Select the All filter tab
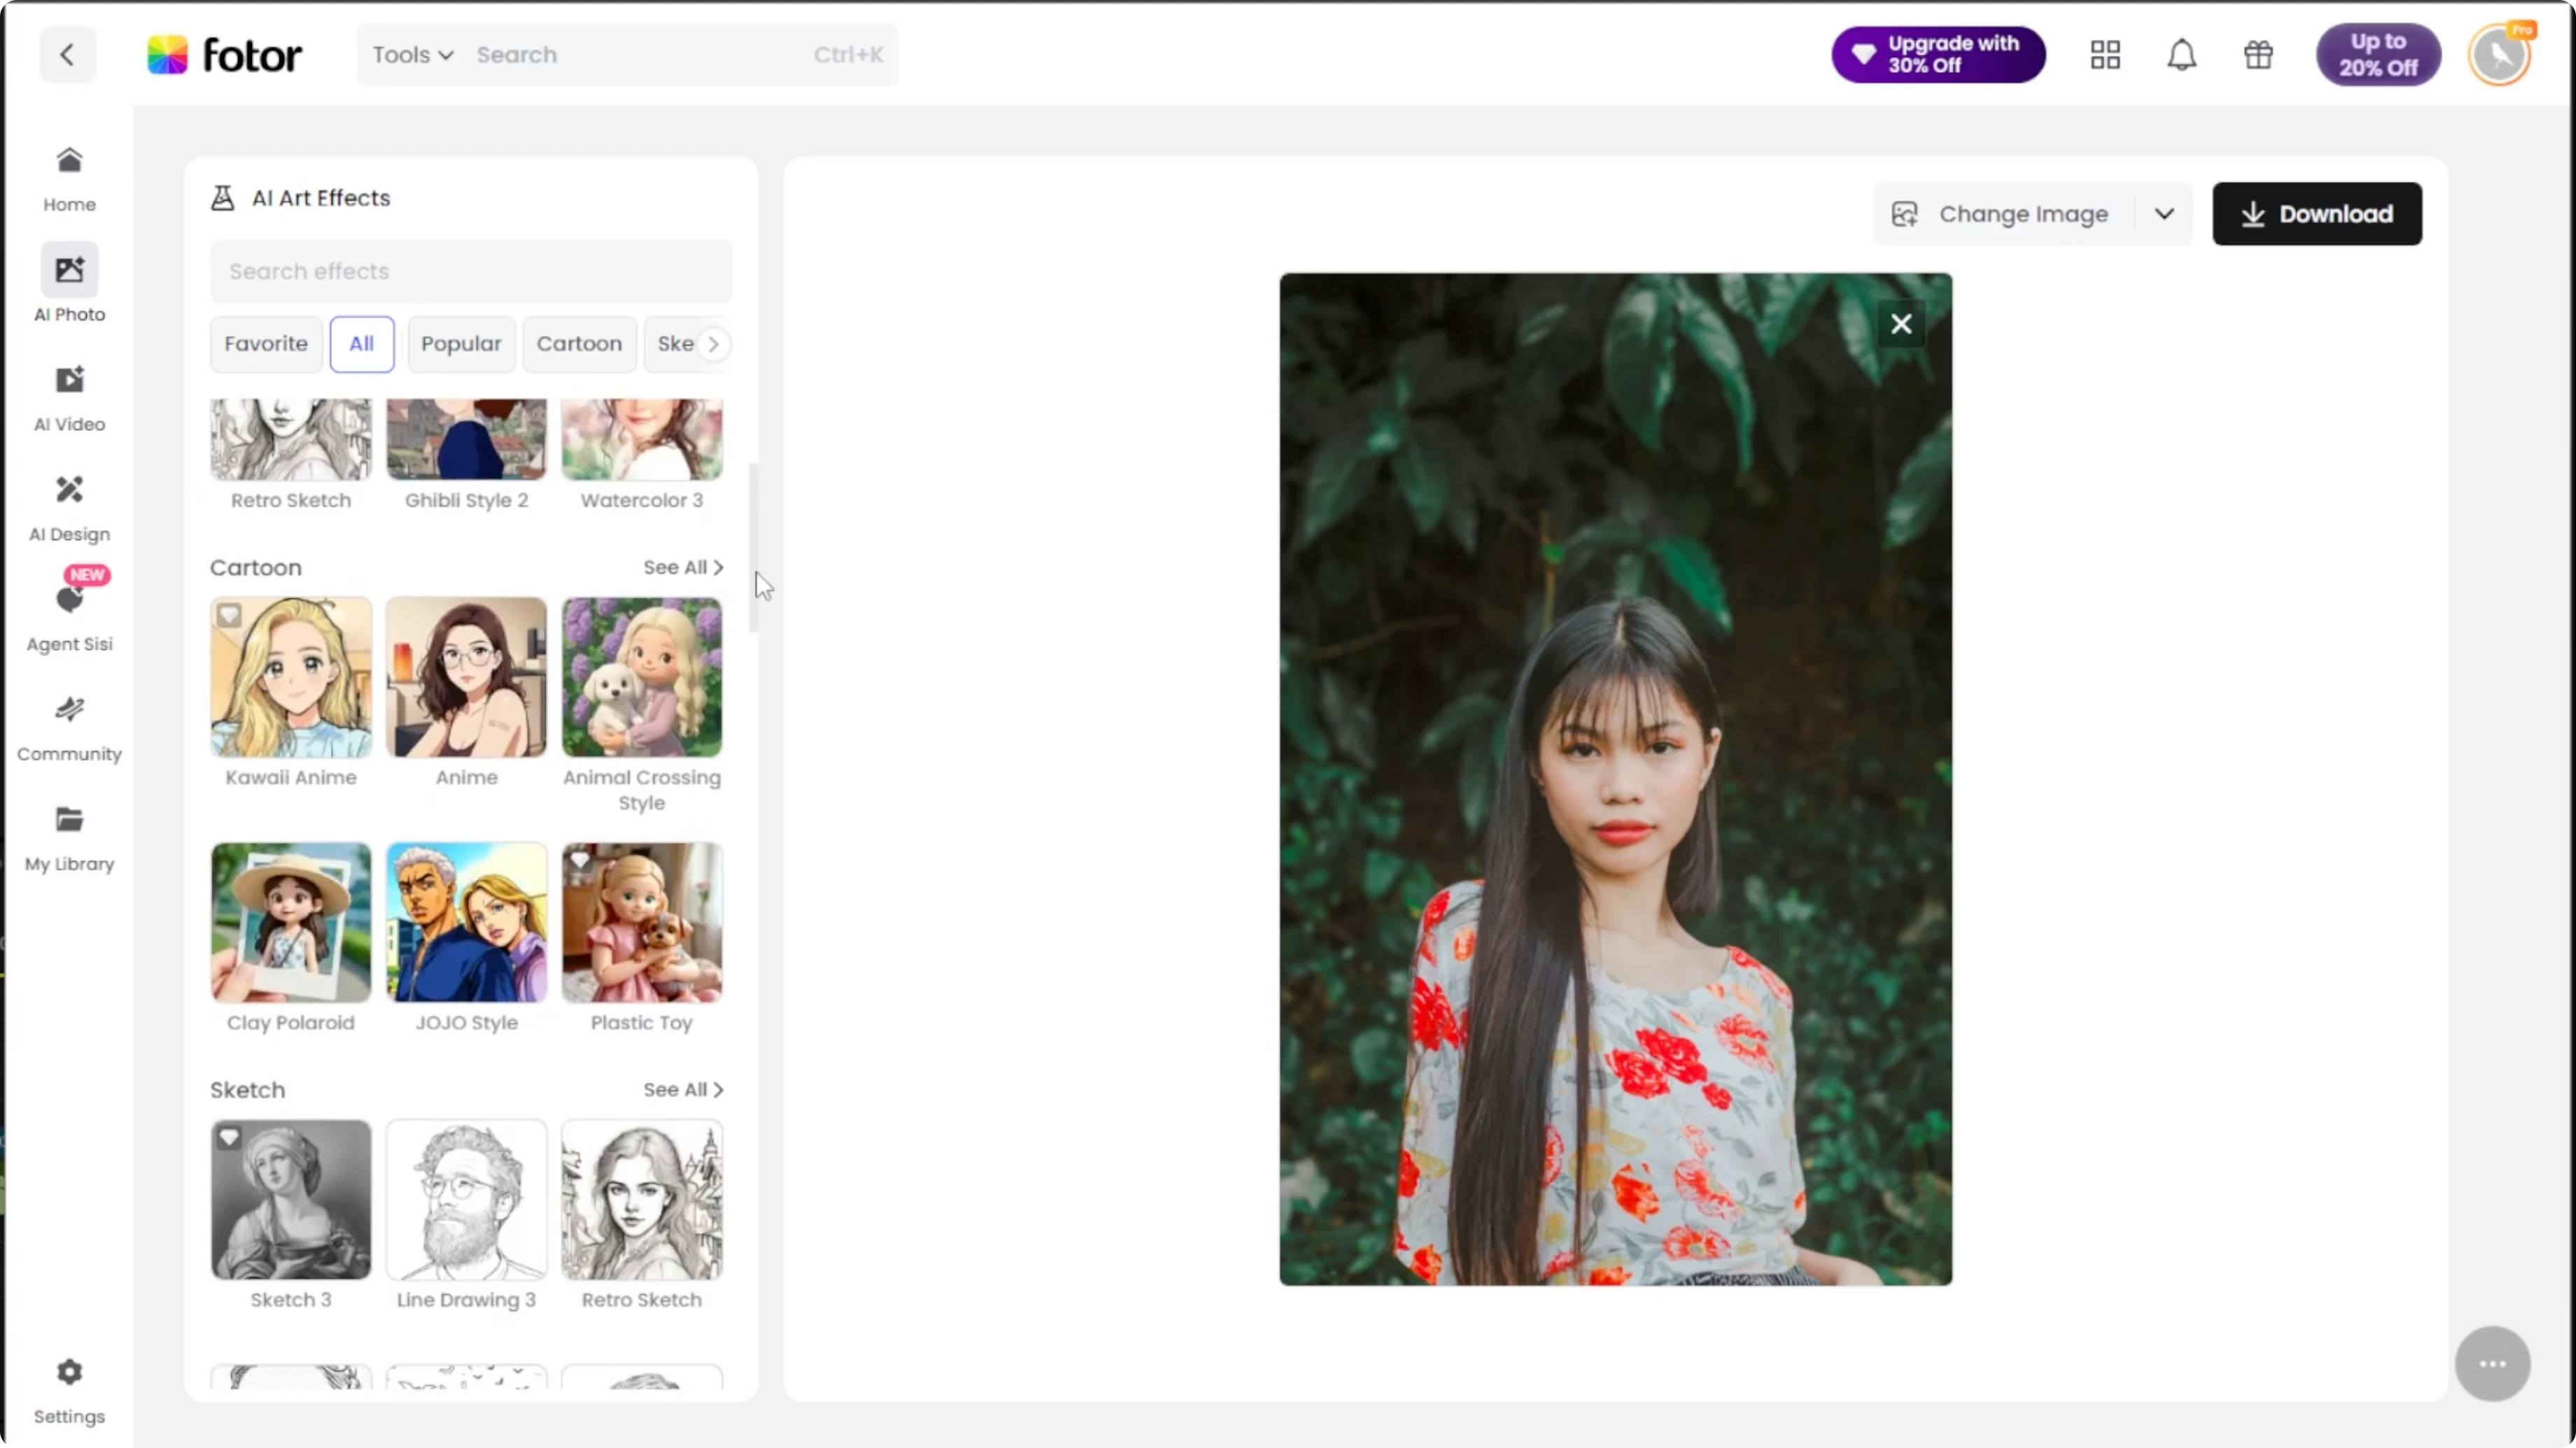 pos(361,343)
